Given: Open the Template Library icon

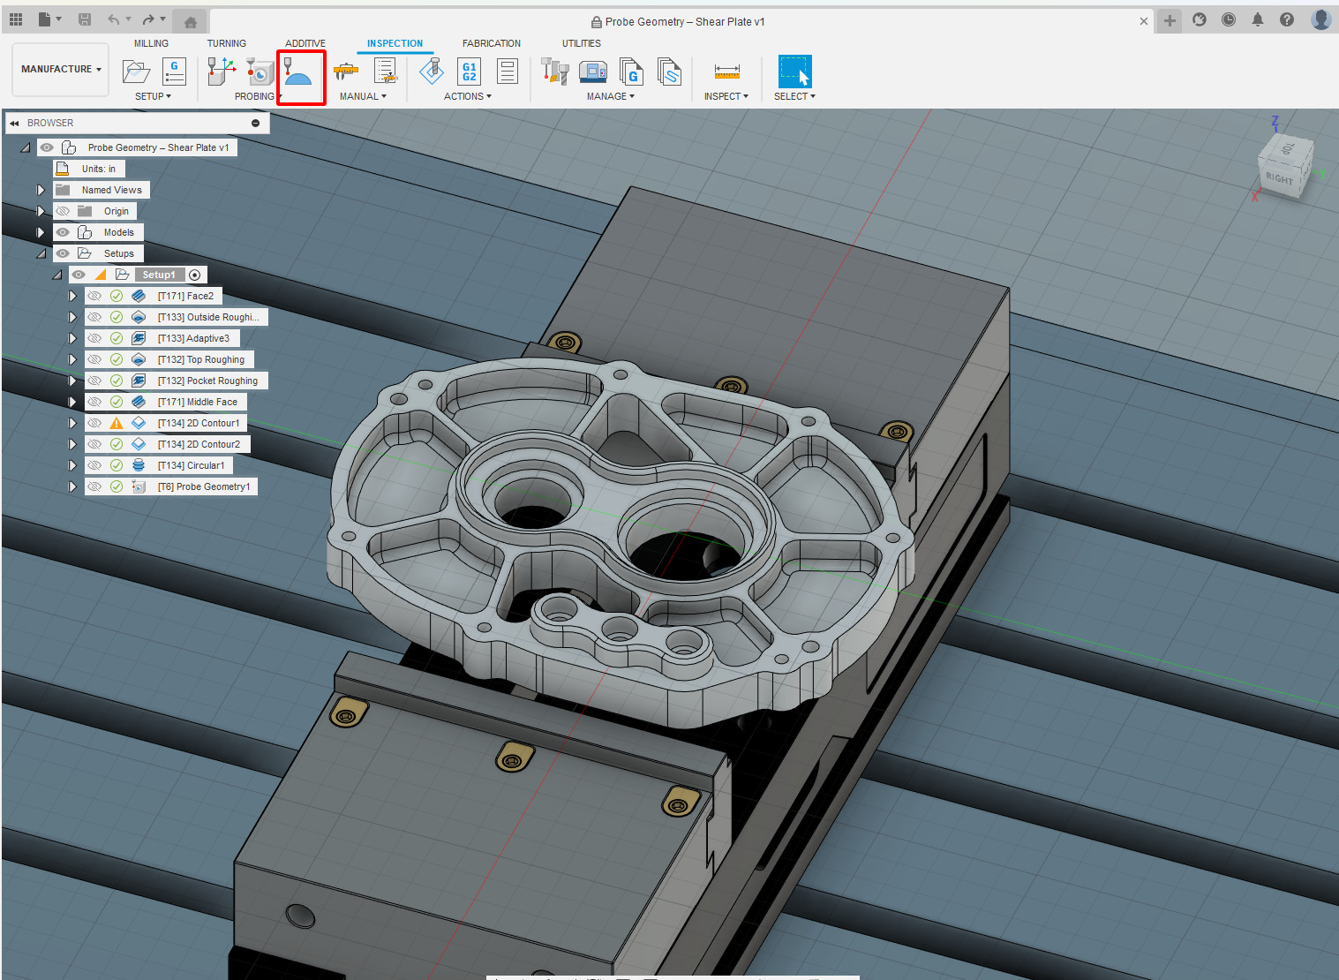Looking at the screenshot, I should 669,71.
